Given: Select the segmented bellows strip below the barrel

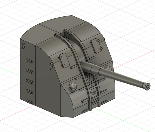Looking at the screenshot, I should 93,91.
